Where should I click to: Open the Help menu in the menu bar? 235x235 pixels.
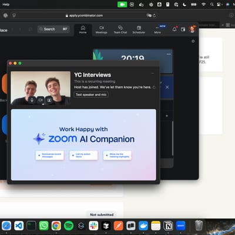point(6,4)
